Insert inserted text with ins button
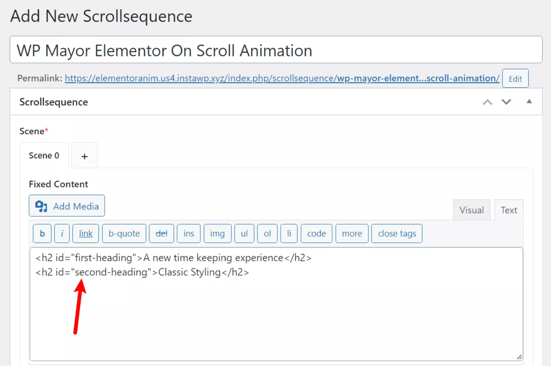 click(x=189, y=234)
